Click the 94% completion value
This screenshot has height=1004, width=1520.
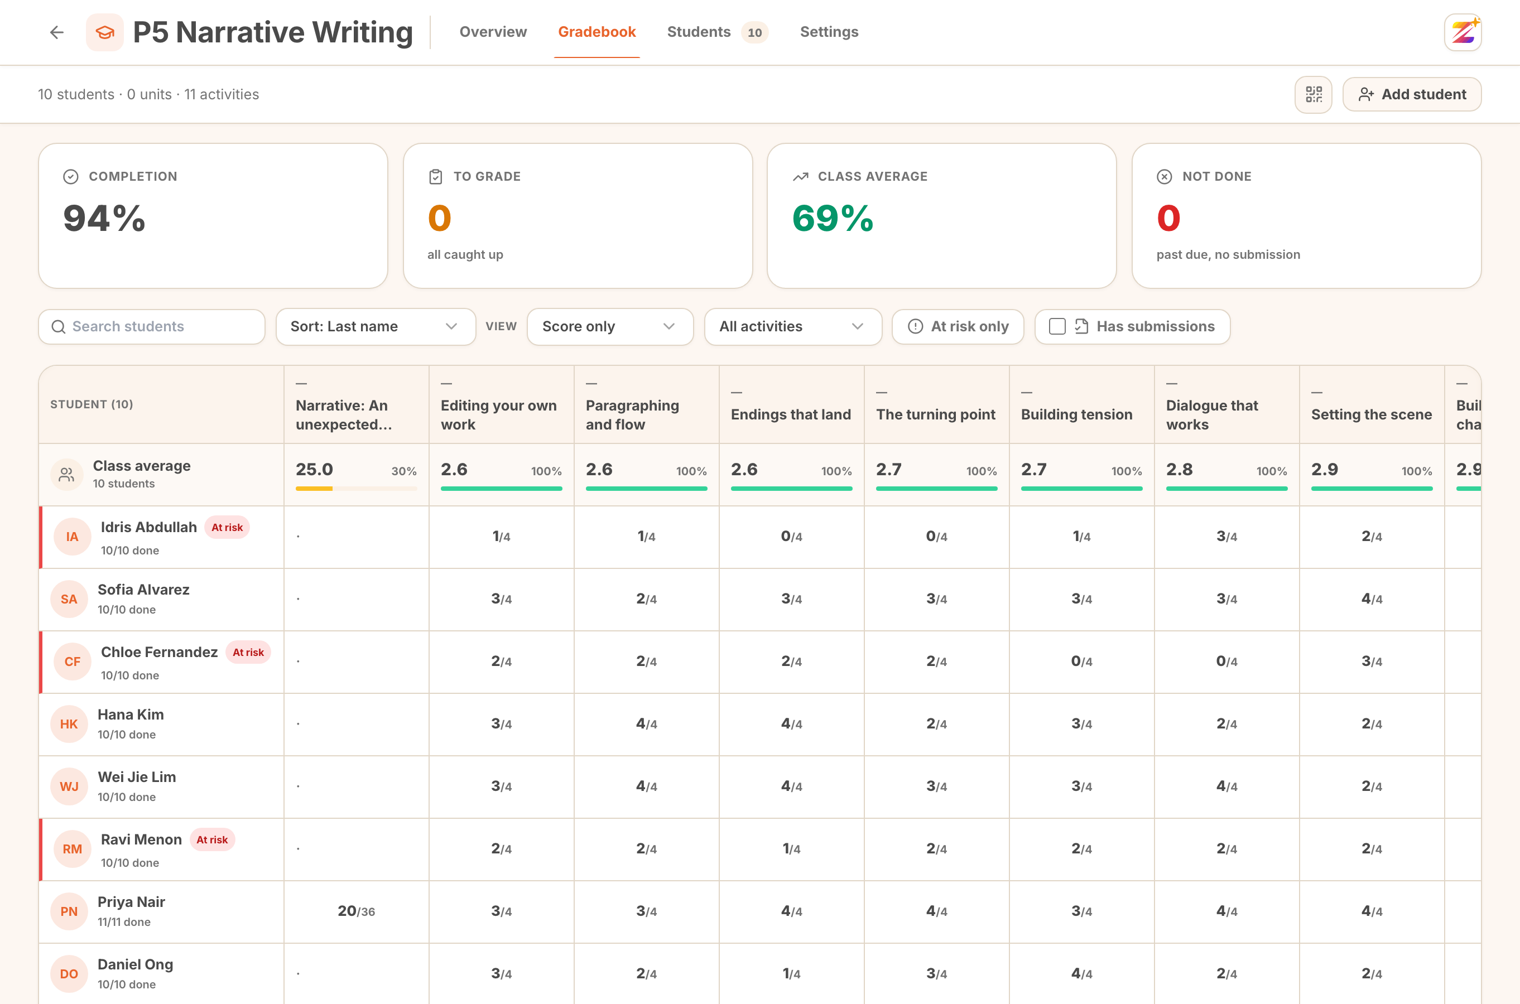pos(104,218)
